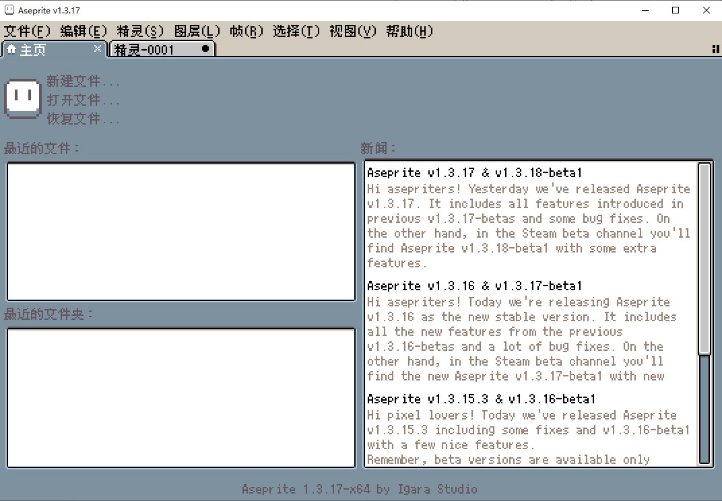Open the 精灵(S) menu

click(x=140, y=31)
